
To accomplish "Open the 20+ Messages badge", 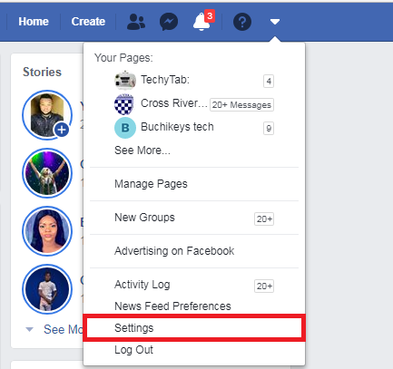I will point(241,105).
